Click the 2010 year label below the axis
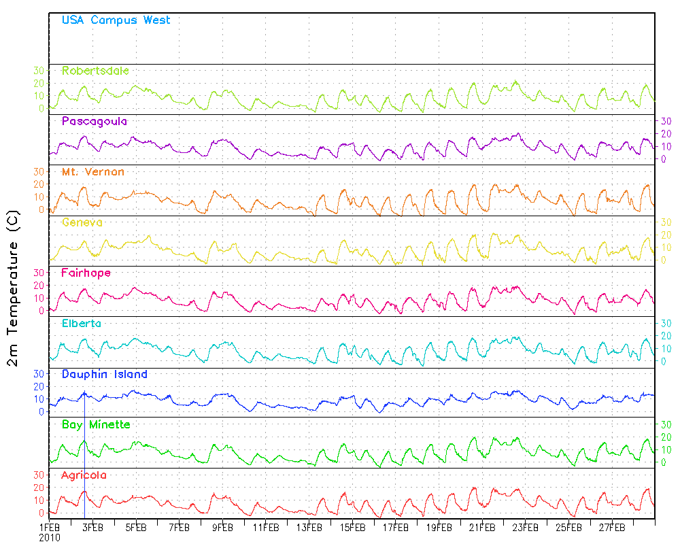 (50, 538)
